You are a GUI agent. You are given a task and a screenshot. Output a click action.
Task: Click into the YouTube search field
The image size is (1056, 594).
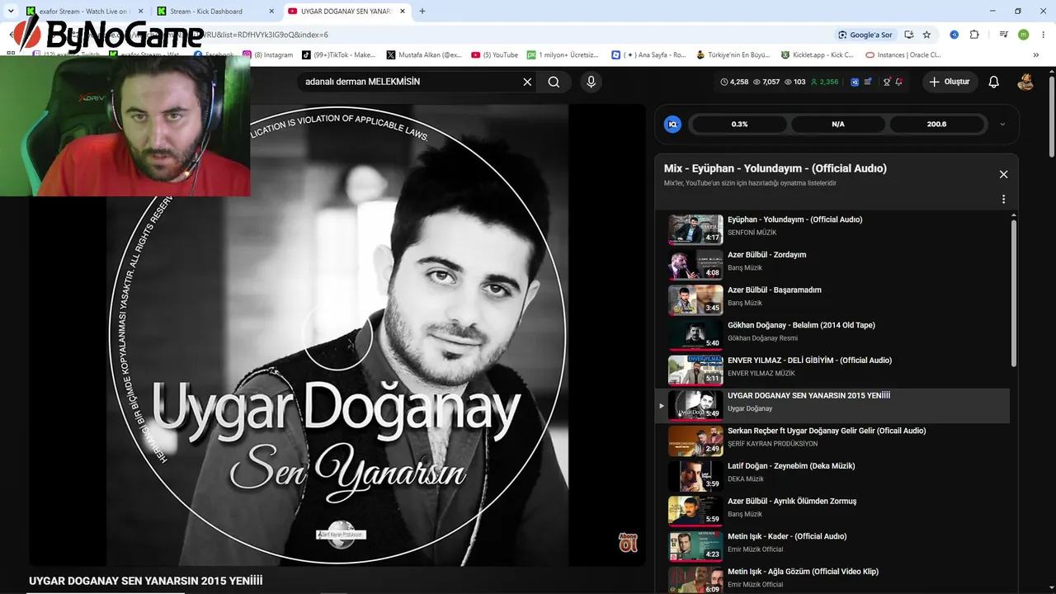coord(411,82)
